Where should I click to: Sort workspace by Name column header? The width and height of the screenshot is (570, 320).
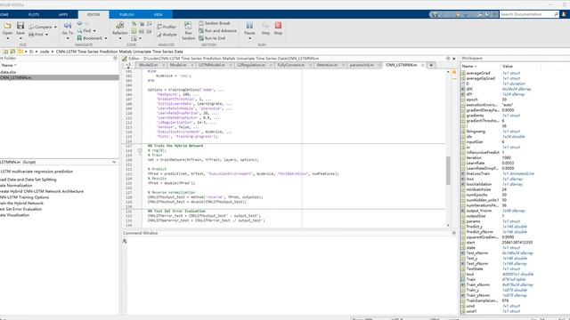[x=469, y=67]
